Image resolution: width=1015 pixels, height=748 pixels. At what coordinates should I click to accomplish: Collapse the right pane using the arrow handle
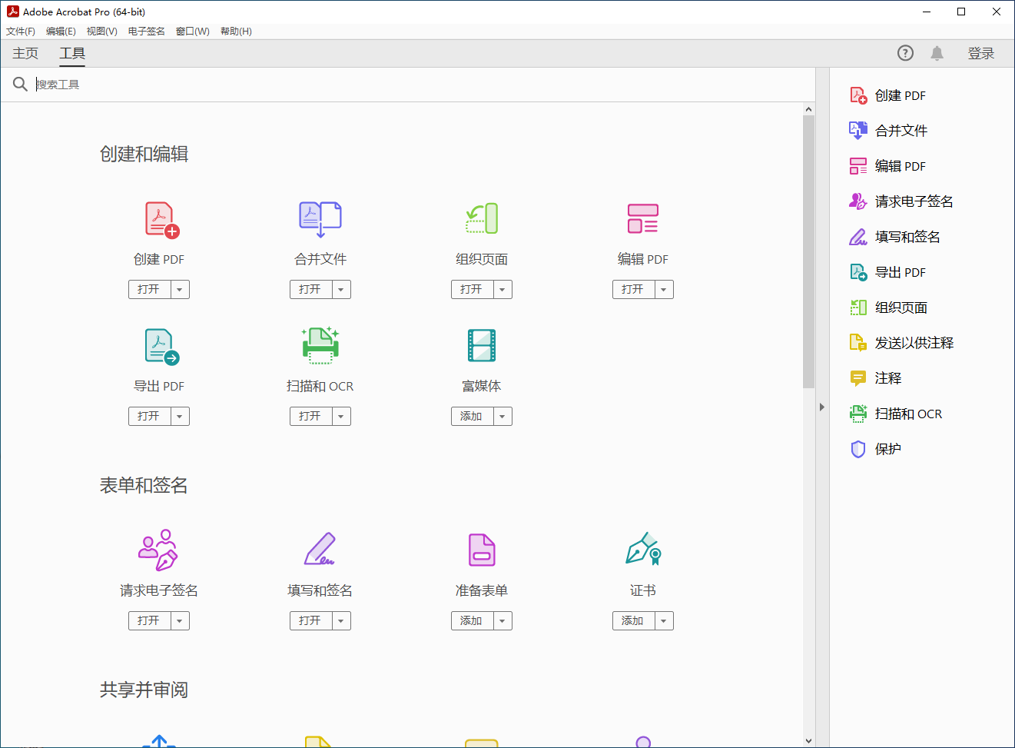click(x=821, y=407)
